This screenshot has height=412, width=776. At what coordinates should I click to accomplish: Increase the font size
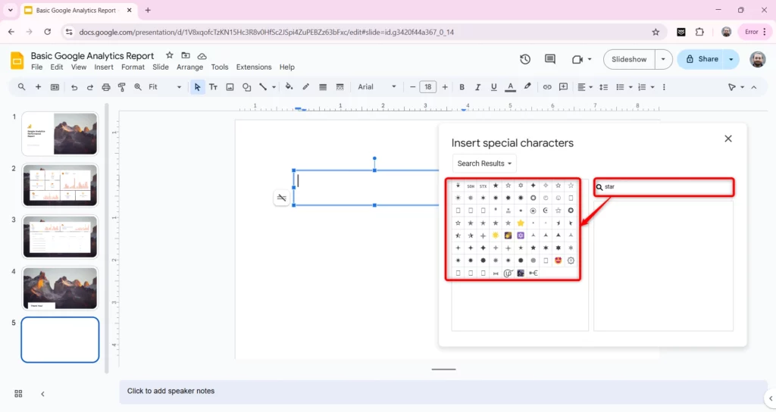tap(445, 87)
